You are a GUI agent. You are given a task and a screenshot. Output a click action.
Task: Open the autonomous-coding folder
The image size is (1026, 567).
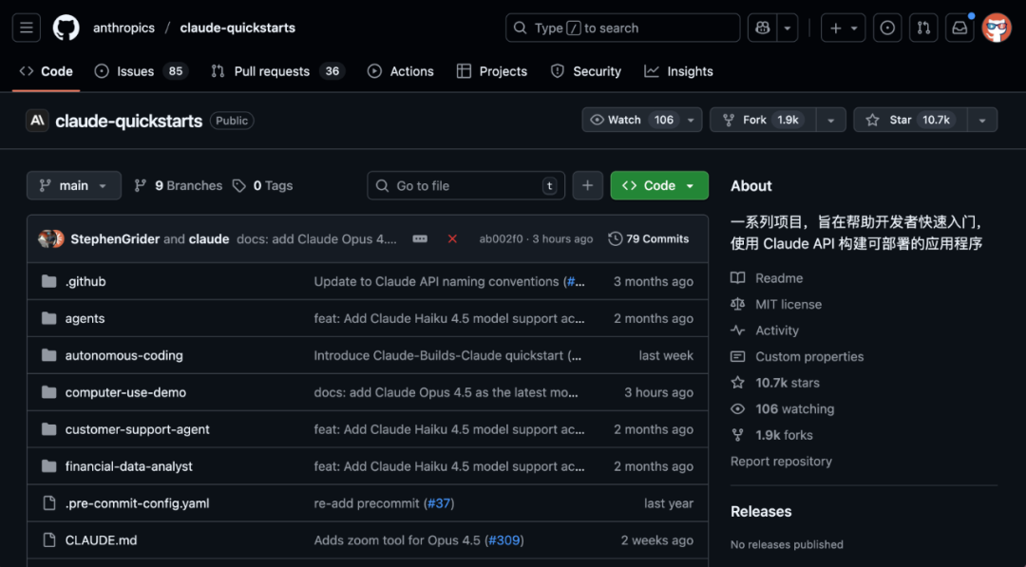tap(123, 355)
